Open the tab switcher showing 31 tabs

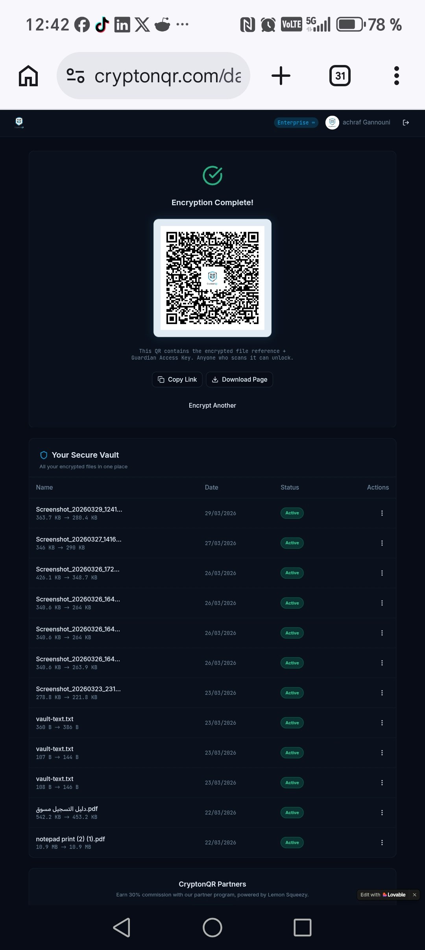tap(339, 76)
